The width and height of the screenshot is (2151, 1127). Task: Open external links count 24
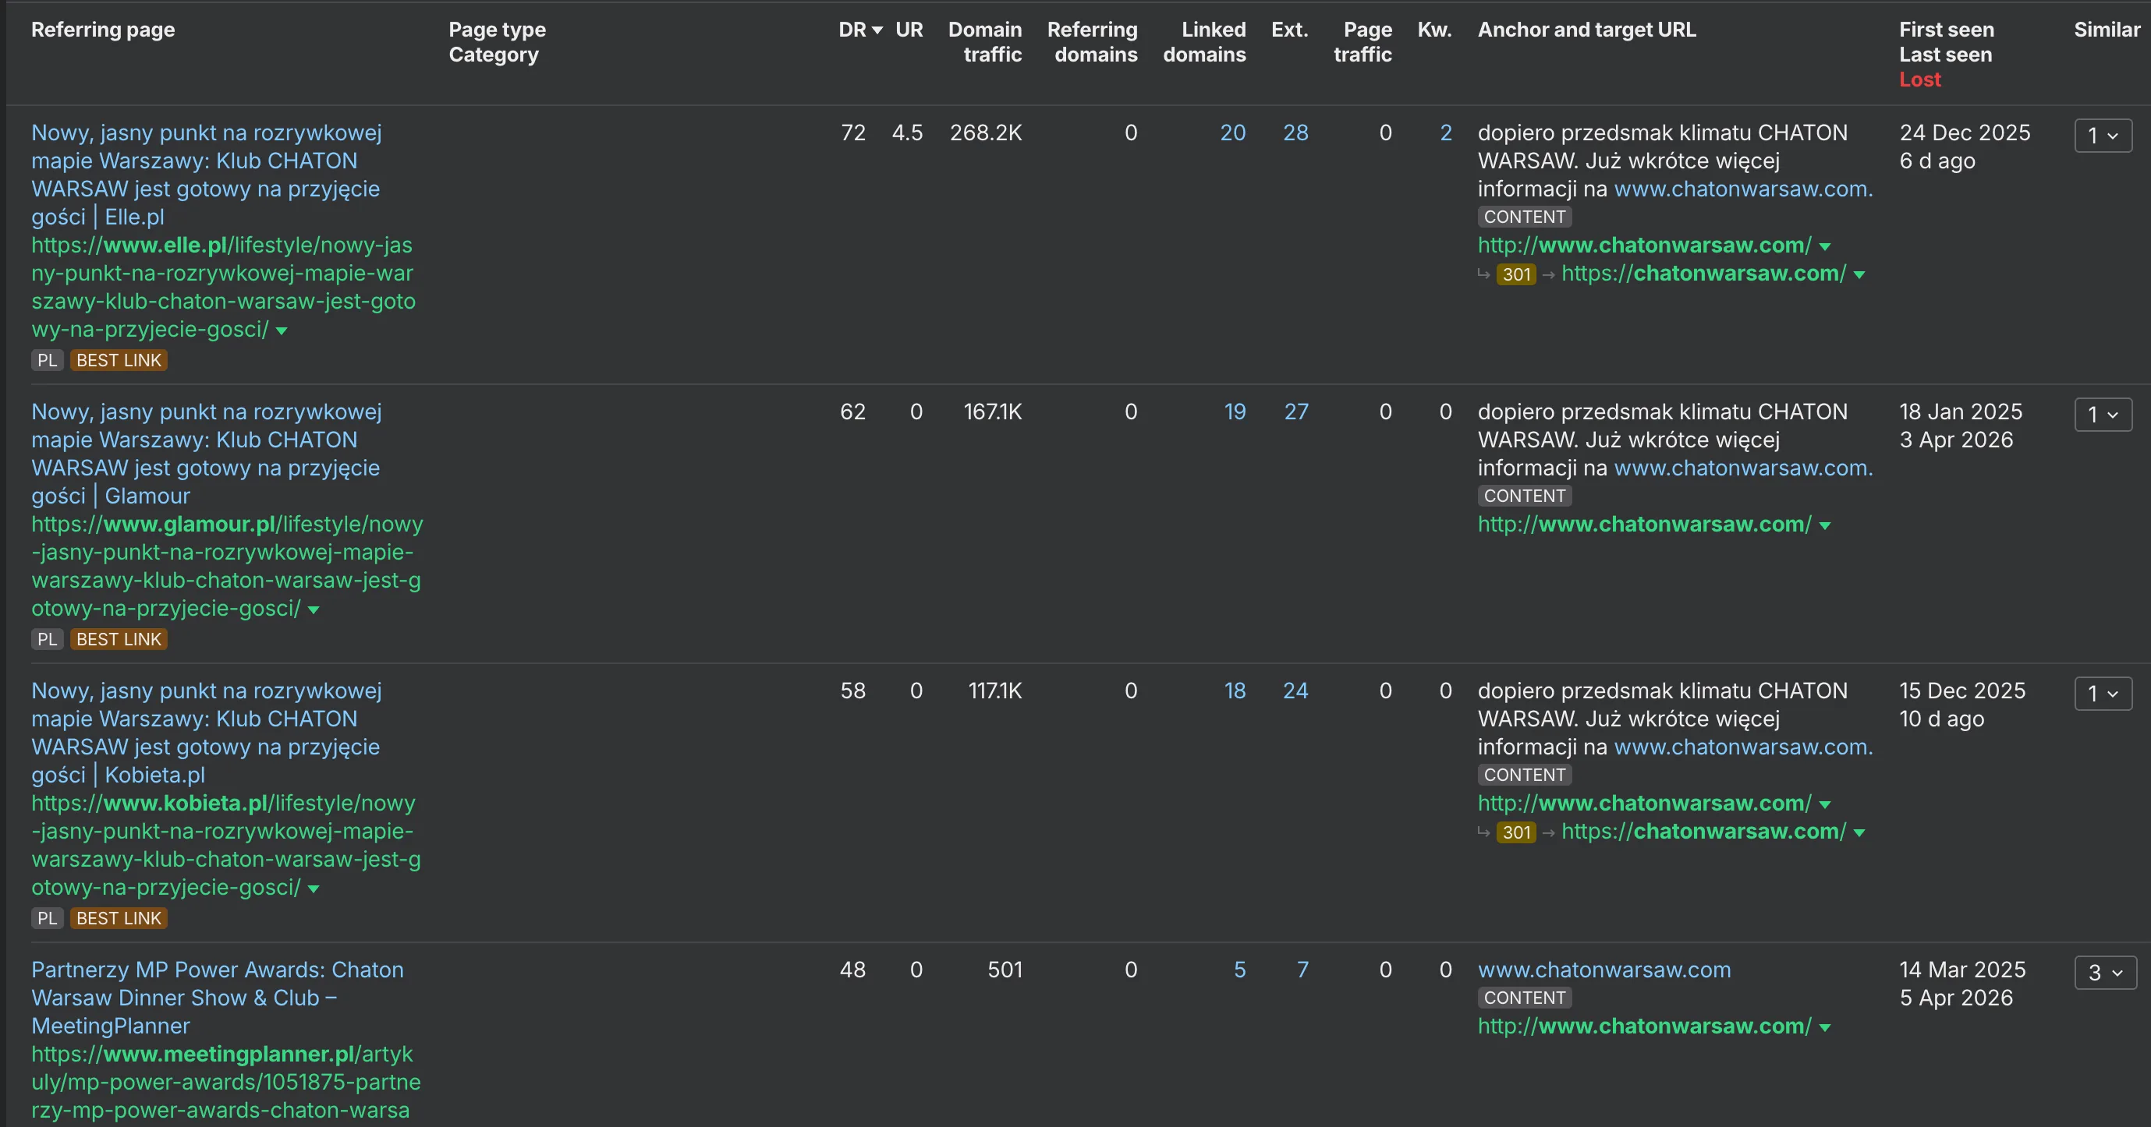pyautogui.click(x=1295, y=691)
